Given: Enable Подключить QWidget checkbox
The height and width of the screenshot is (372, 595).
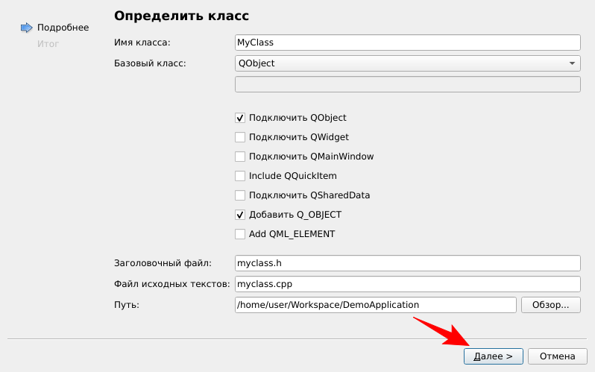Looking at the screenshot, I should click(240, 137).
